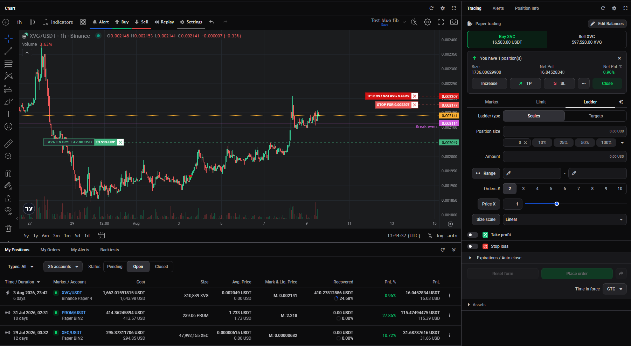The image size is (631, 346).
Task: Open the indicator templates grid
Action: coord(83,22)
